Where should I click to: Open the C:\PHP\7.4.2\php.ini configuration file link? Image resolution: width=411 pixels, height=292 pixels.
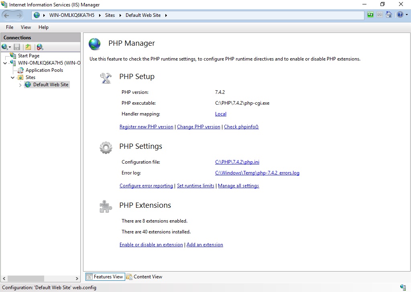pos(237,162)
